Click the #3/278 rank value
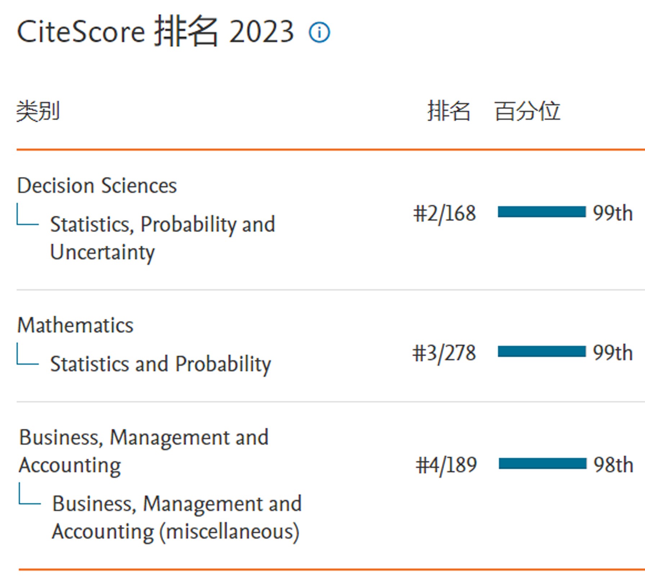645x582 pixels. click(444, 353)
